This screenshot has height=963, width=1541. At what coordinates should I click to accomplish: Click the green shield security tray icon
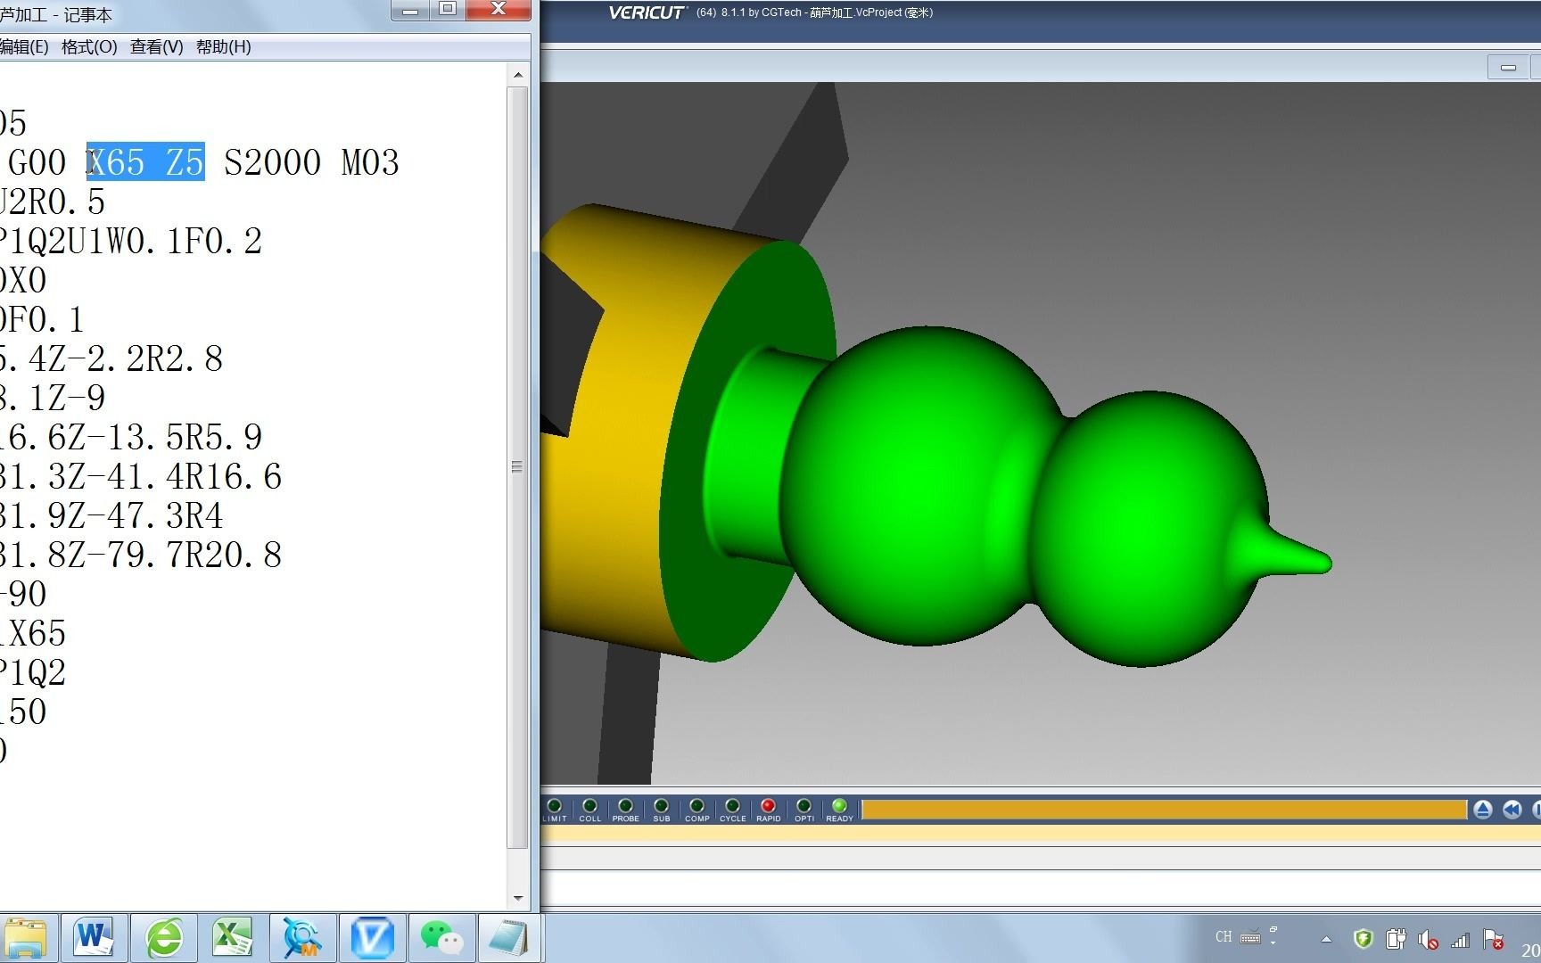1363,939
